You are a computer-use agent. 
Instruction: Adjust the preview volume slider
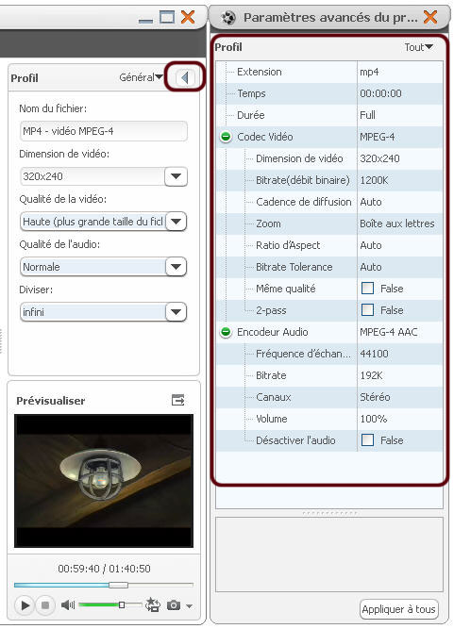pyautogui.click(x=122, y=604)
